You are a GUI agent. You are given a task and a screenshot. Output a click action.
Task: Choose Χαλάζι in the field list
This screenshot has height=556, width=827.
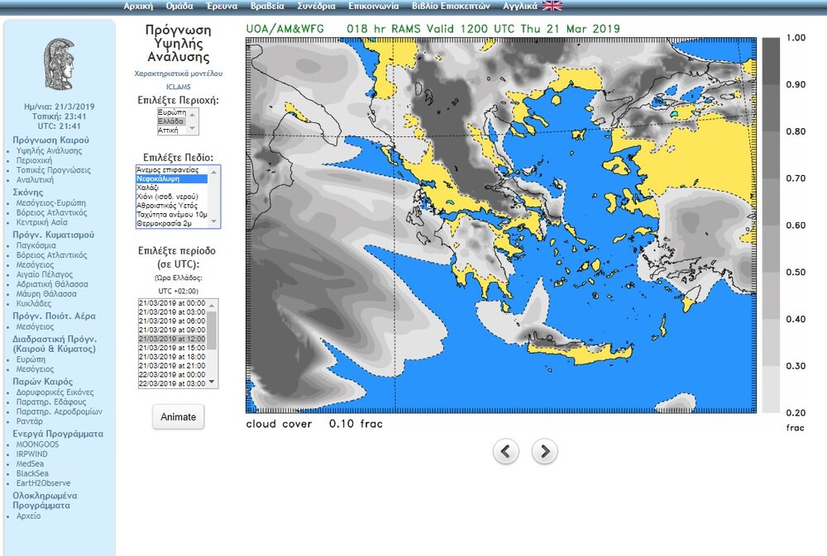[x=150, y=188]
